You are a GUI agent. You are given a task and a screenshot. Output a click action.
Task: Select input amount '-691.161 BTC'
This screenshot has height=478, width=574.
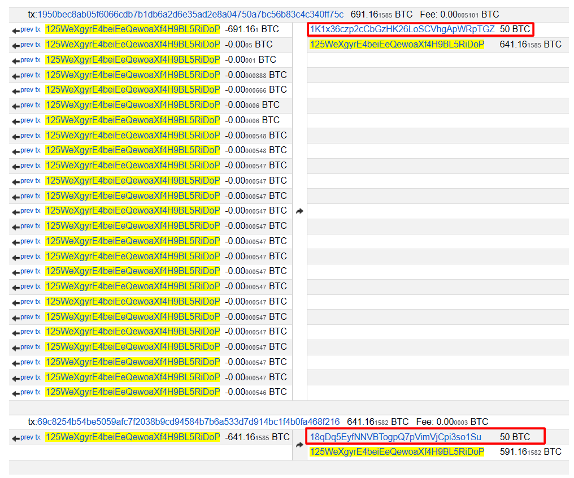[252, 29]
